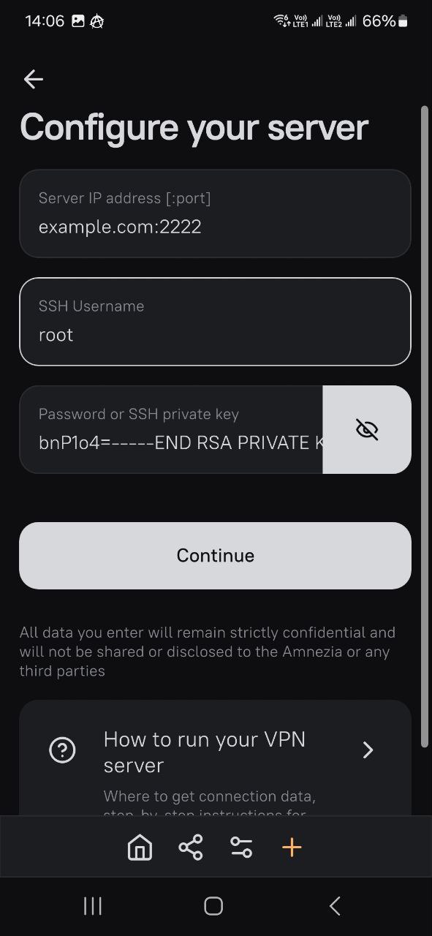Viewport: 432px width, 936px height.
Task: Open the share tab icon
Action: tap(191, 848)
